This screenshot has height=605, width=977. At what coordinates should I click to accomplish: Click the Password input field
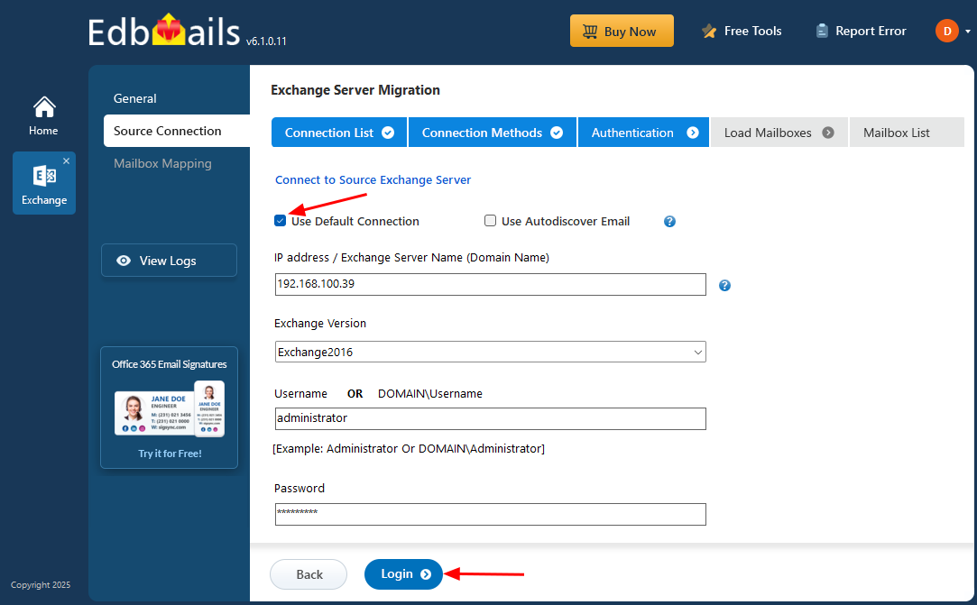(491, 514)
